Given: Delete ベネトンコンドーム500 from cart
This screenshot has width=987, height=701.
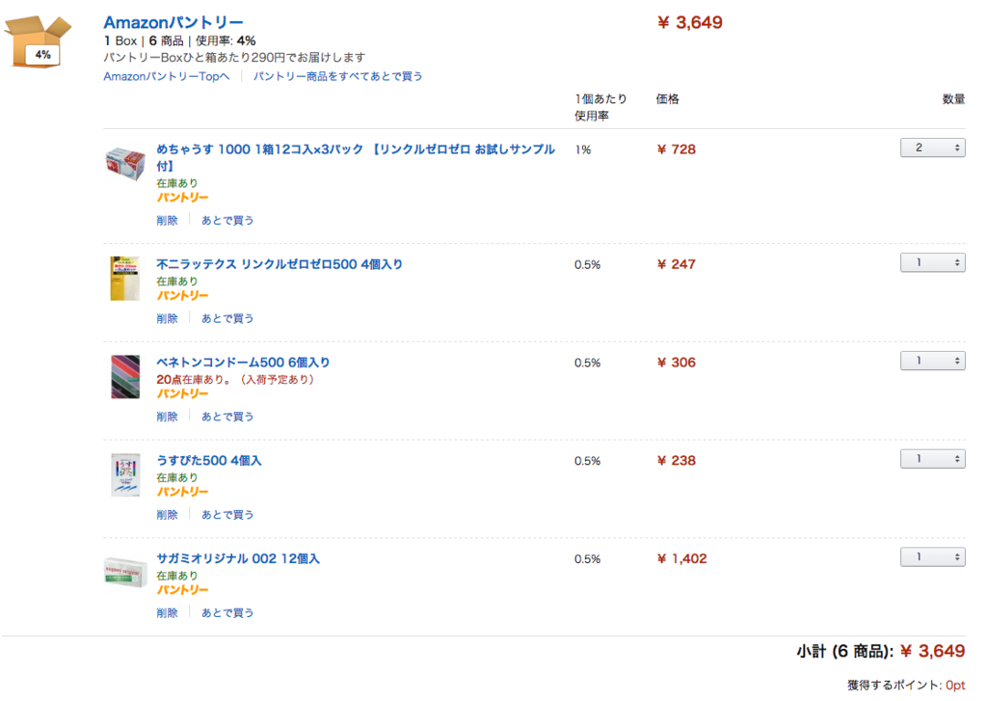Looking at the screenshot, I should pos(167,417).
